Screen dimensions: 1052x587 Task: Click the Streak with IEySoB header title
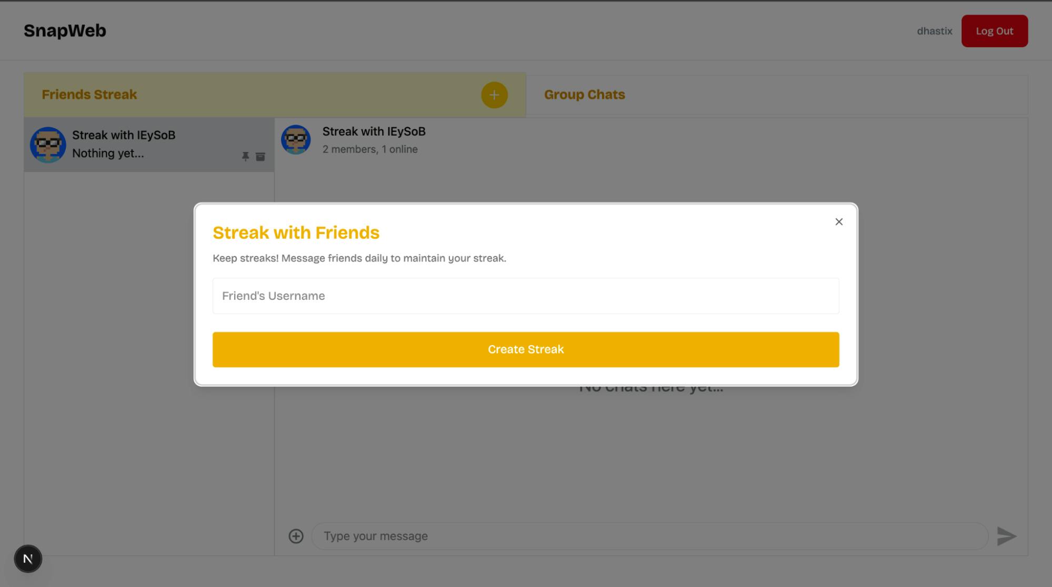coord(374,131)
